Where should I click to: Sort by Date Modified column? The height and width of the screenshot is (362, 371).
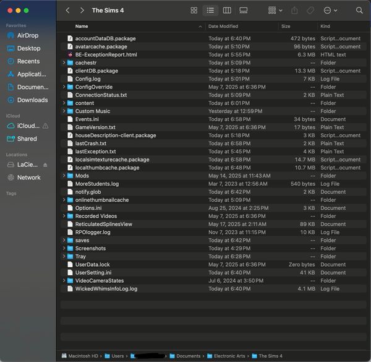(x=223, y=27)
